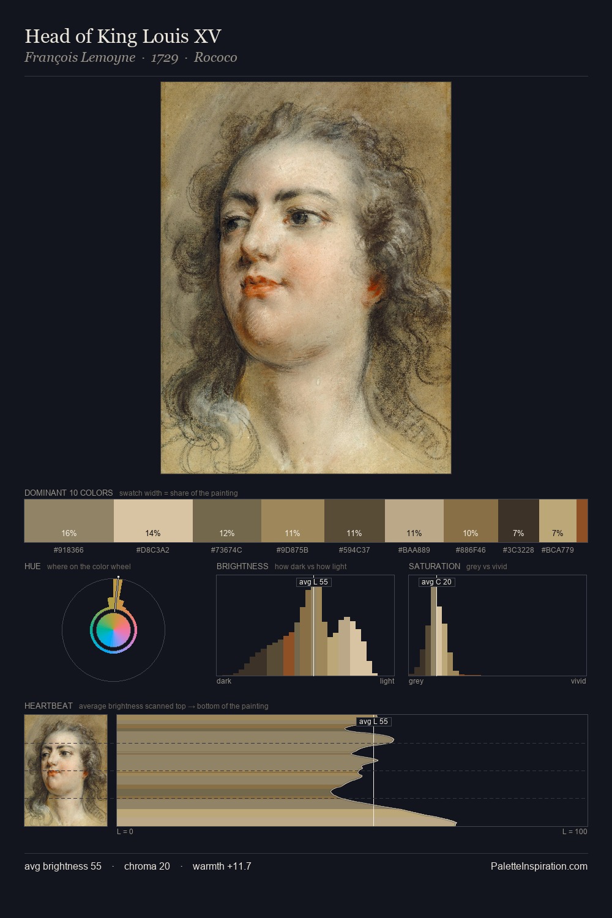The height and width of the screenshot is (918, 612).
Task: Click the main portrait painting of Louis XV
Action: coord(306,278)
